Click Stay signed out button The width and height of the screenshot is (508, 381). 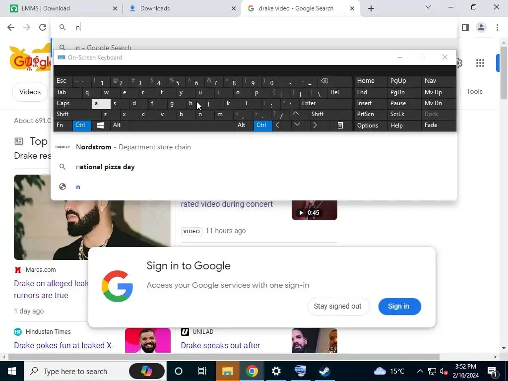338,307
